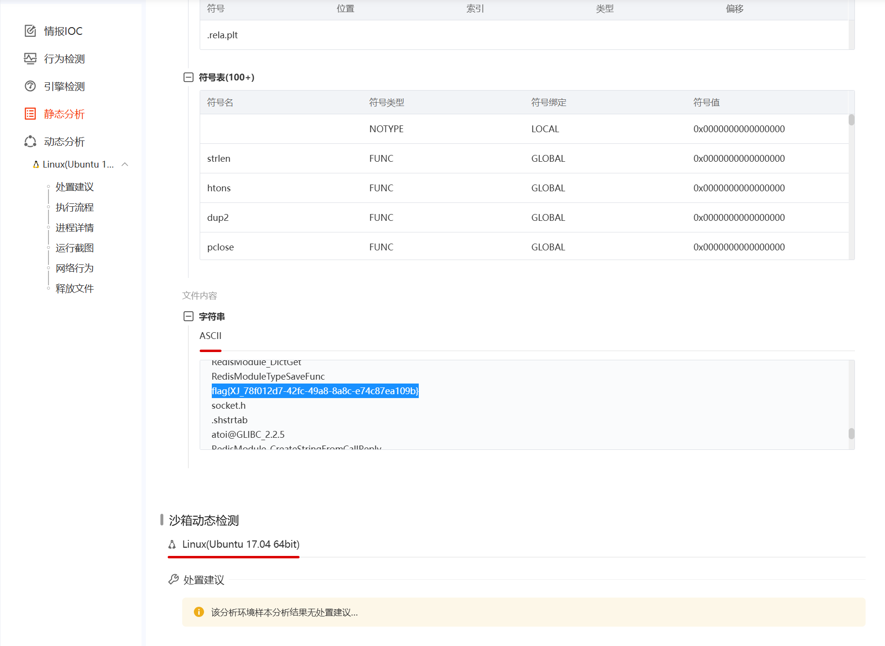Click the Linux penguin icon in sidebar
This screenshot has height=646, width=885.
point(36,165)
